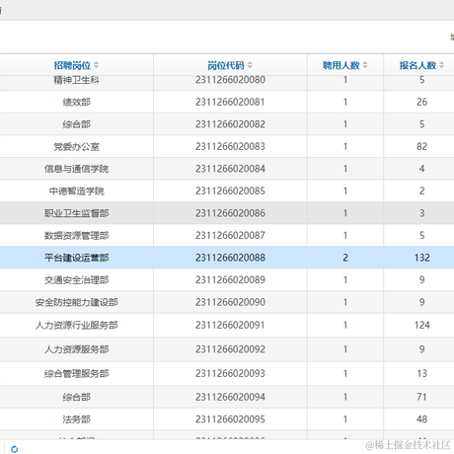Select the 安全防控能力建设部 cell
Image resolution: width=454 pixels, height=454 pixels.
pos(77,302)
